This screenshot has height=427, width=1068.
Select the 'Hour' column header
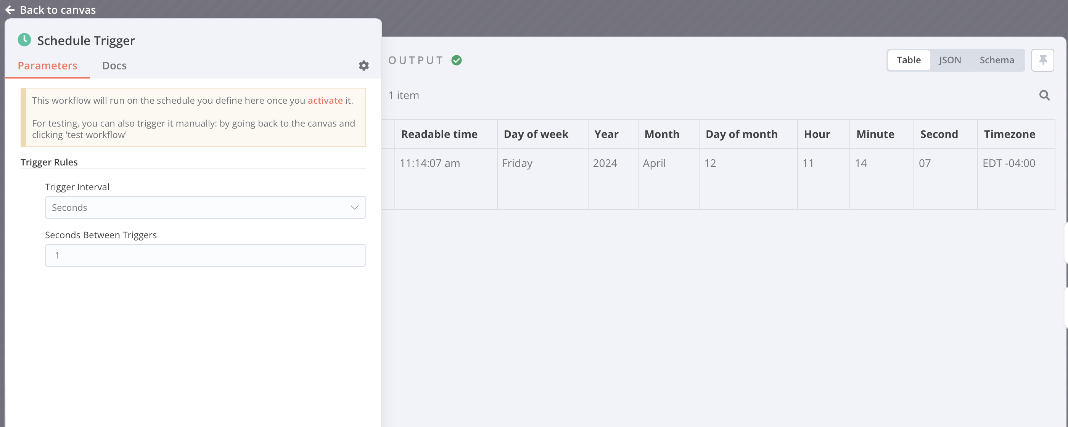(x=824, y=134)
